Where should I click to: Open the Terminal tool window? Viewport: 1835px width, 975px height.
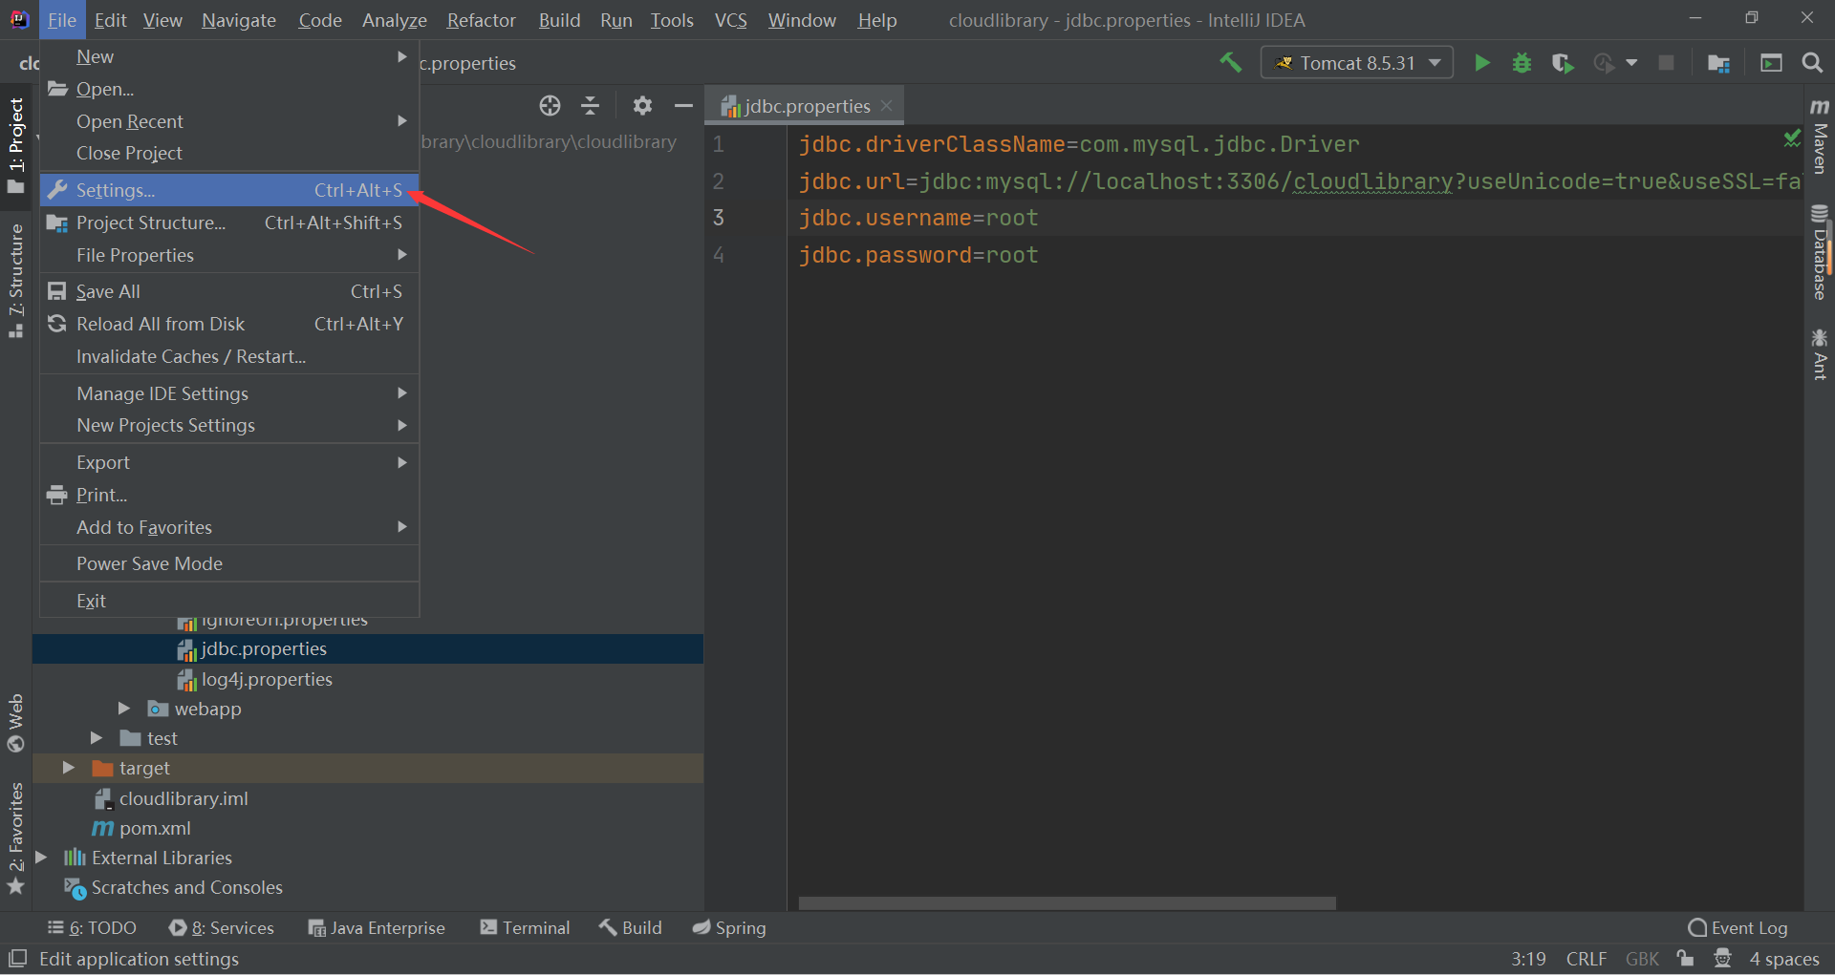tap(524, 926)
